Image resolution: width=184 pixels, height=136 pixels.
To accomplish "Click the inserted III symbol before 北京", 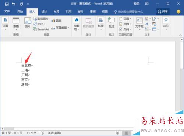I will point(23,66).
